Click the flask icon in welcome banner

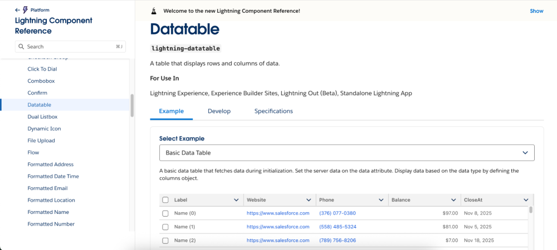(x=154, y=11)
